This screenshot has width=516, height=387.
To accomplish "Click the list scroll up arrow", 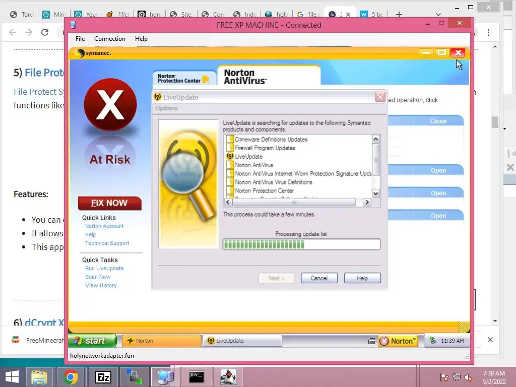I will [x=375, y=139].
